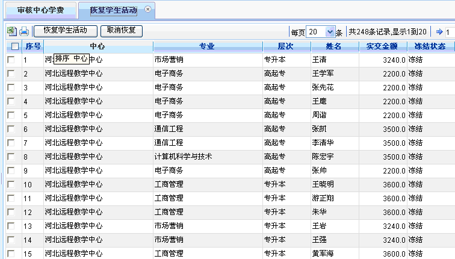Sort by the 中心 column header

[x=98, y=46]
